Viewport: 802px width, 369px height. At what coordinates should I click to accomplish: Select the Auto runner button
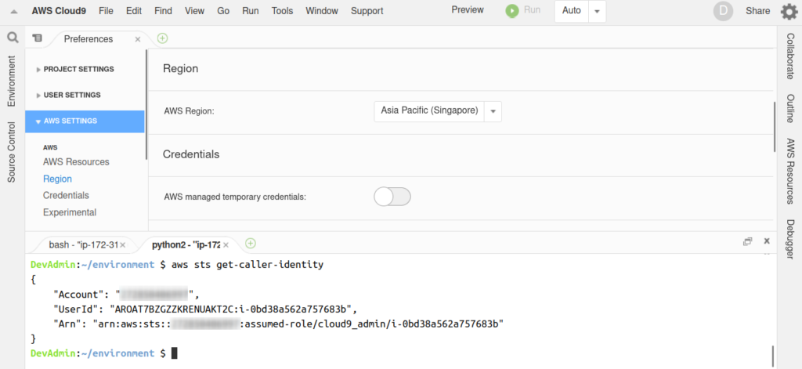(571, 11)
